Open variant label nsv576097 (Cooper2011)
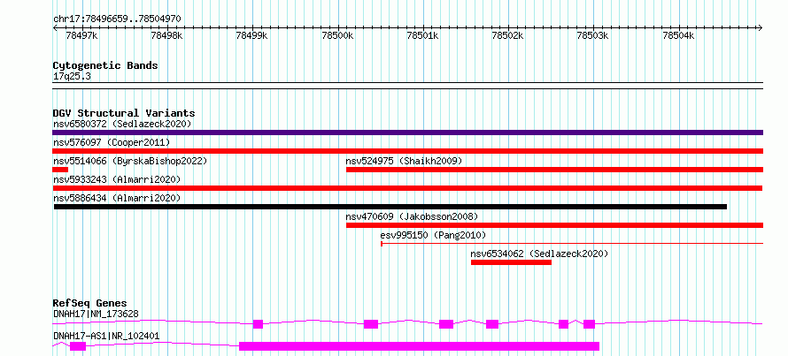788x356 pixels. (112, 142)
